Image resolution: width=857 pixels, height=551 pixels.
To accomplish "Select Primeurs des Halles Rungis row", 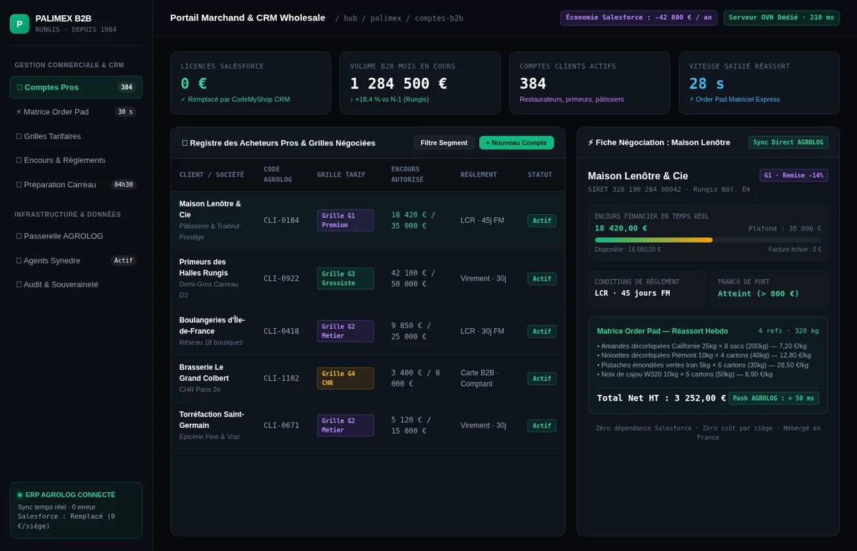I will [368, 278].
